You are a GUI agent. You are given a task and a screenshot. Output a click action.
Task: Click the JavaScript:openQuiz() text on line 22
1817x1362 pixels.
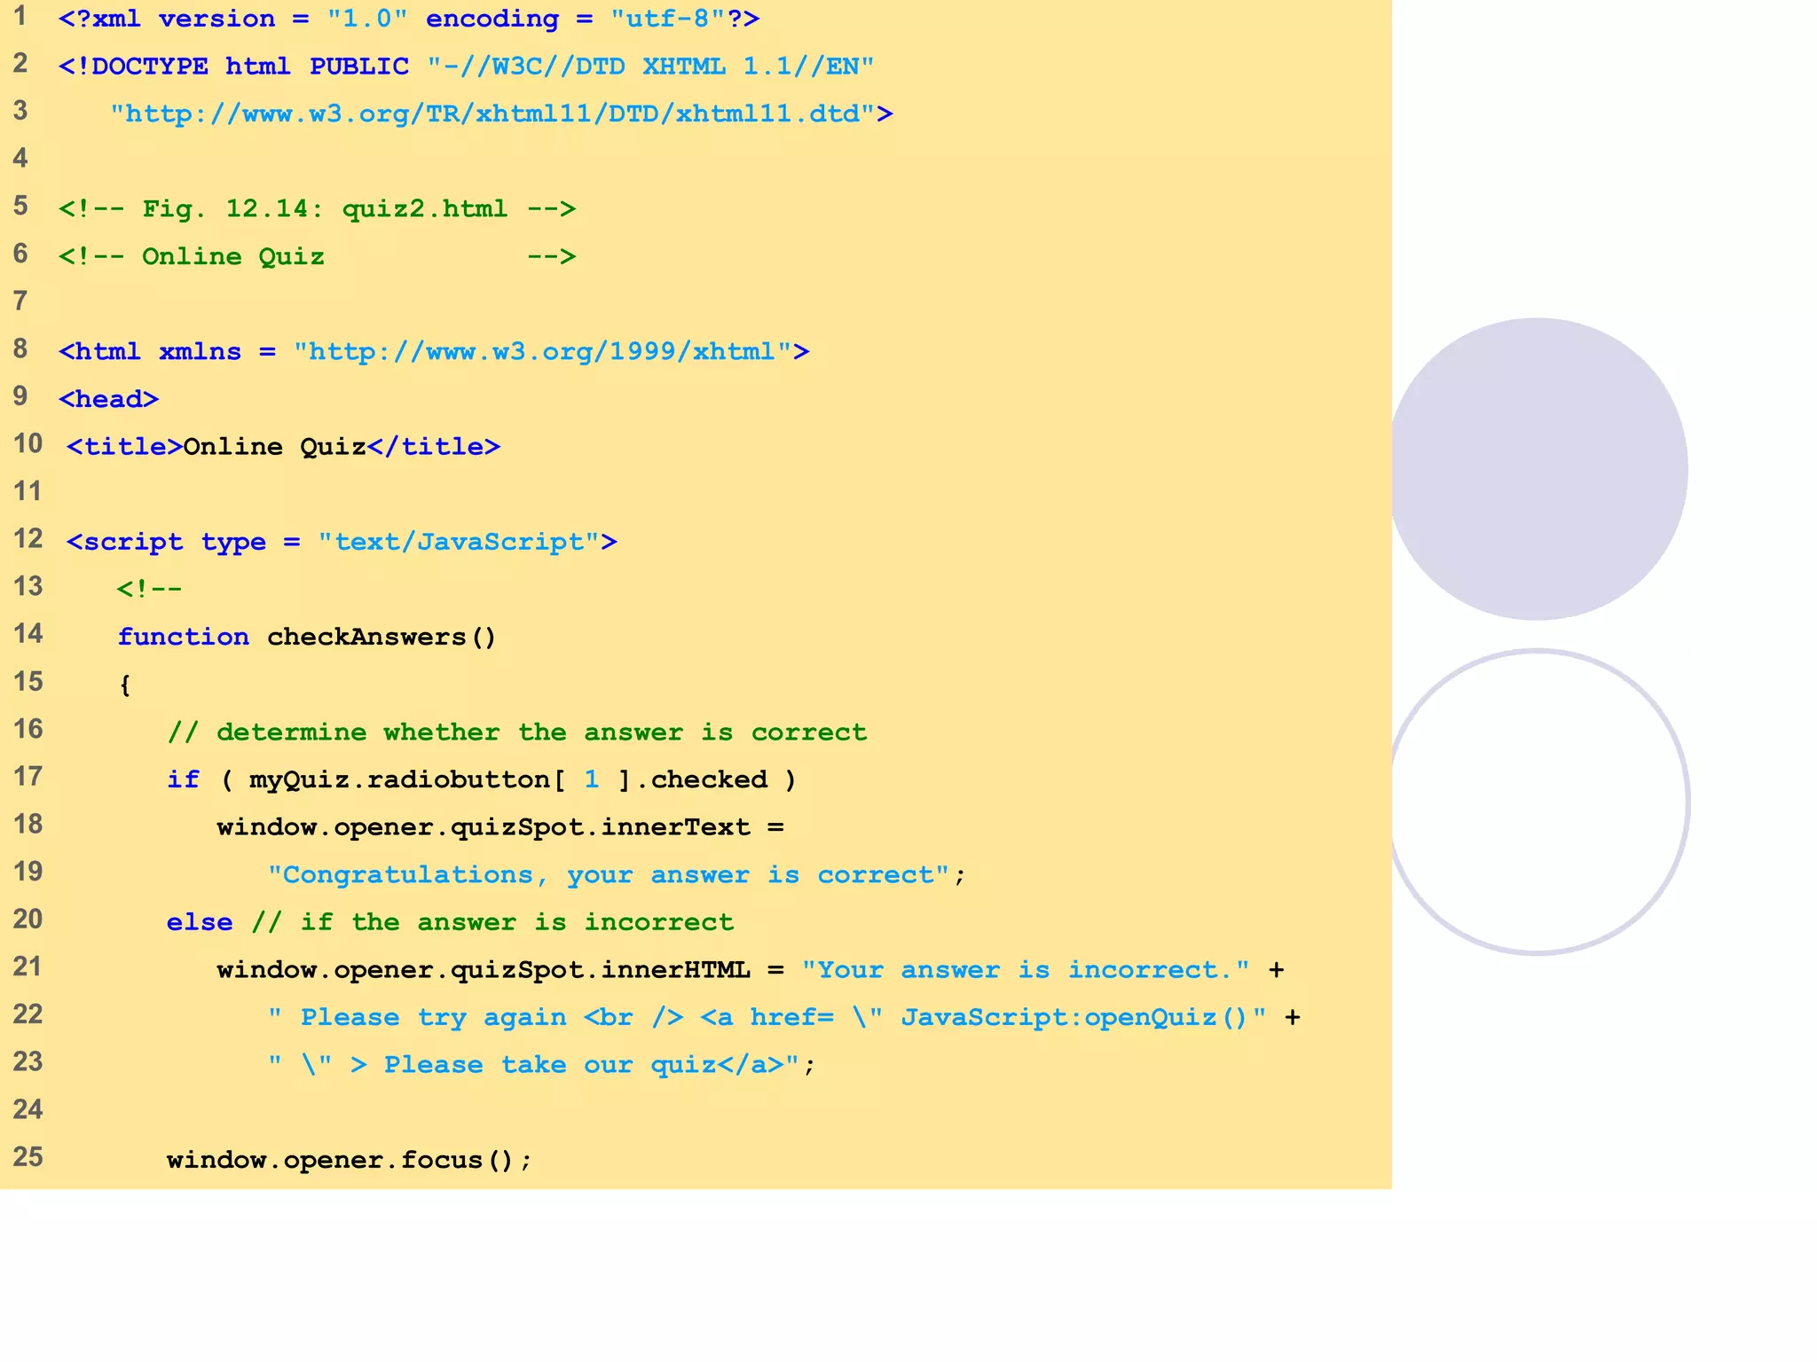click(x=1074, y=1018)
